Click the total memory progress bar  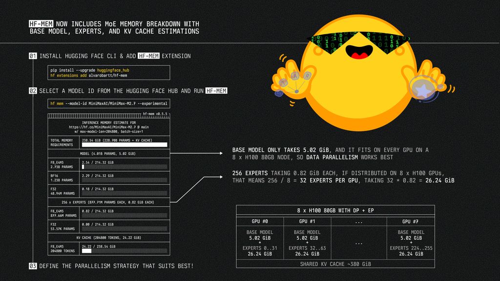click(x=125, y=144)
